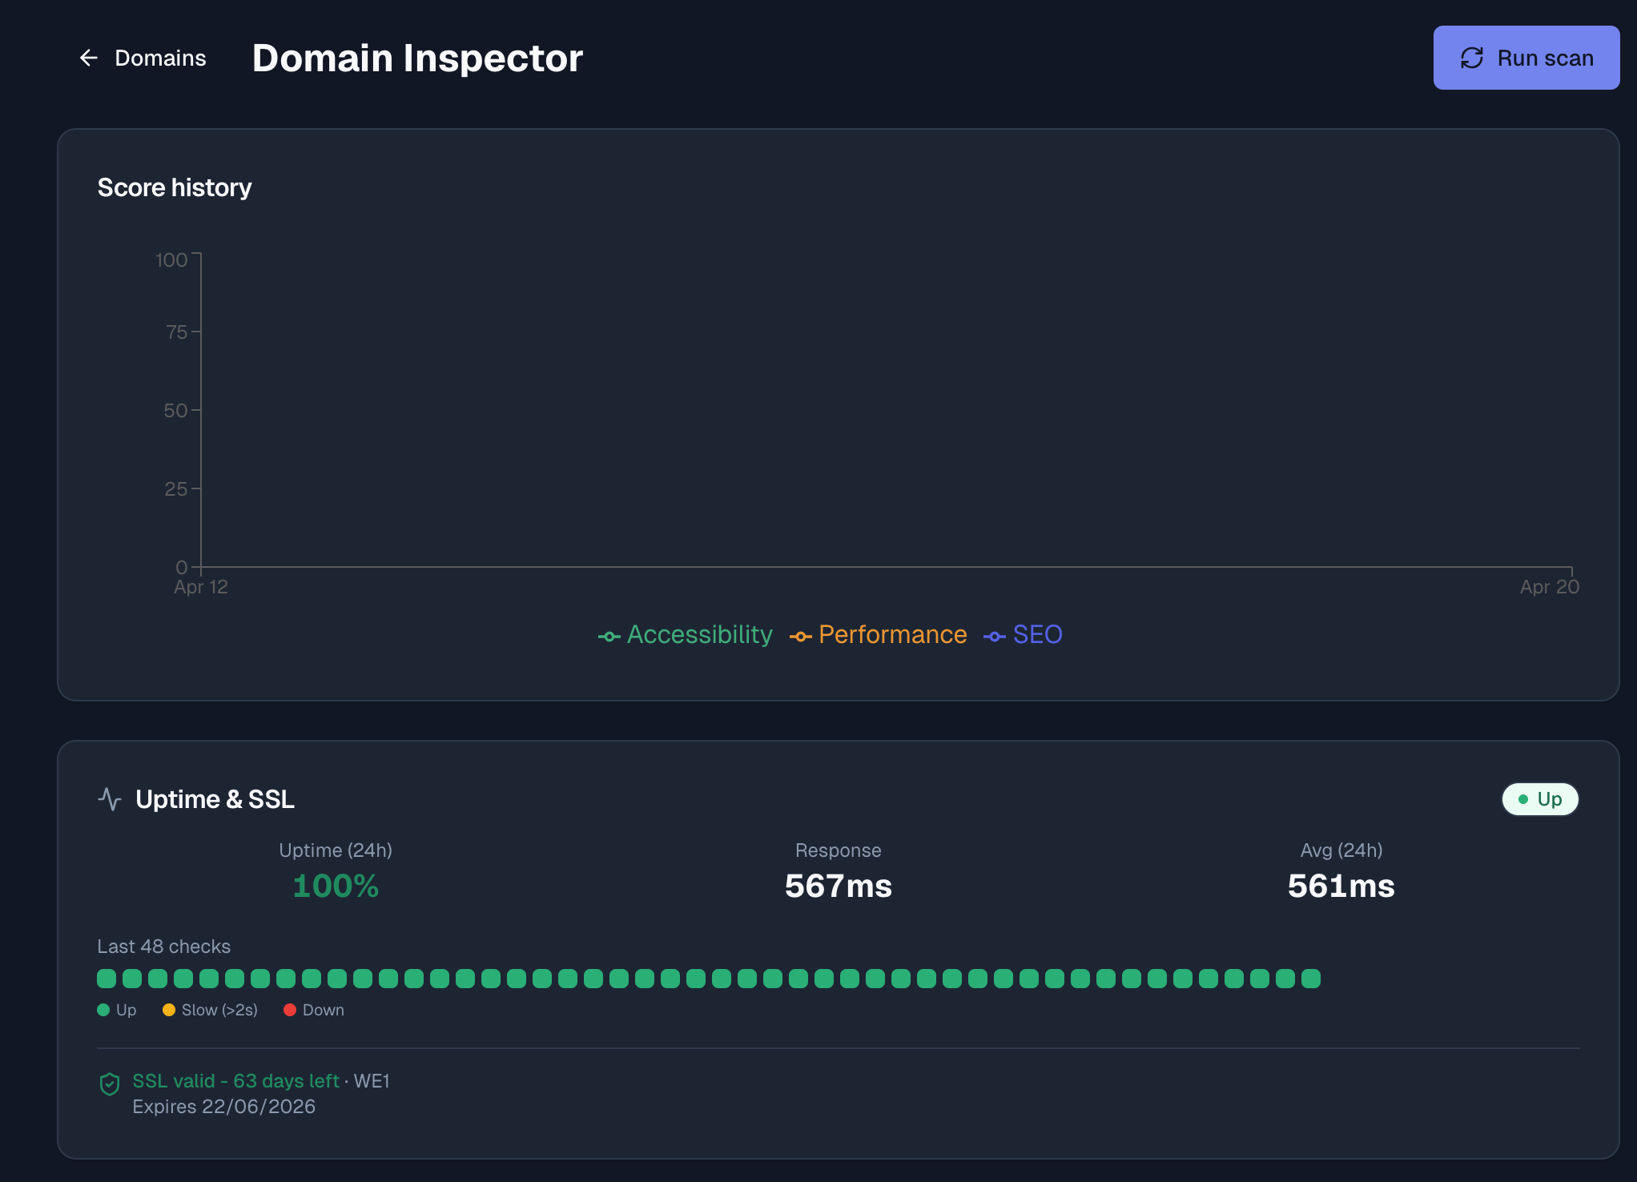Click the Performance legend marker icon
Image resolution: width=1637 pixels, height=1182 pixels.
click(801, 635)
